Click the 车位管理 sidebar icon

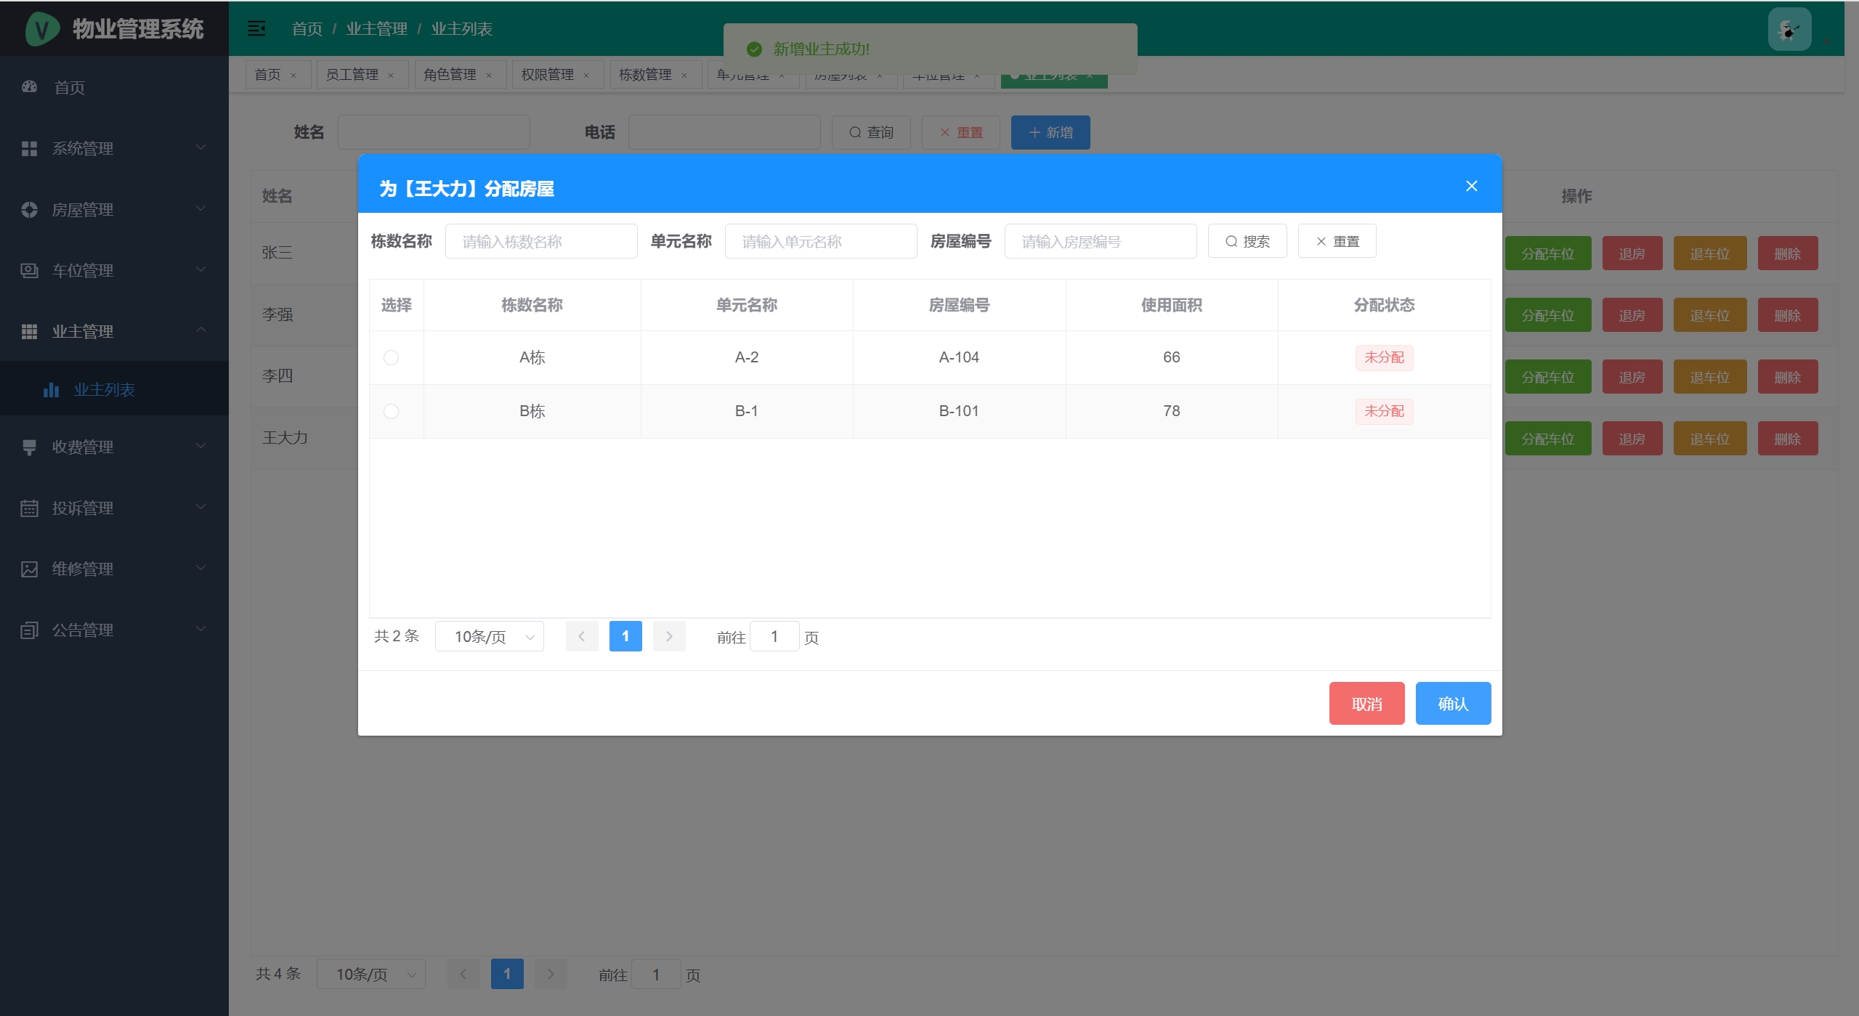coord(29,270)
